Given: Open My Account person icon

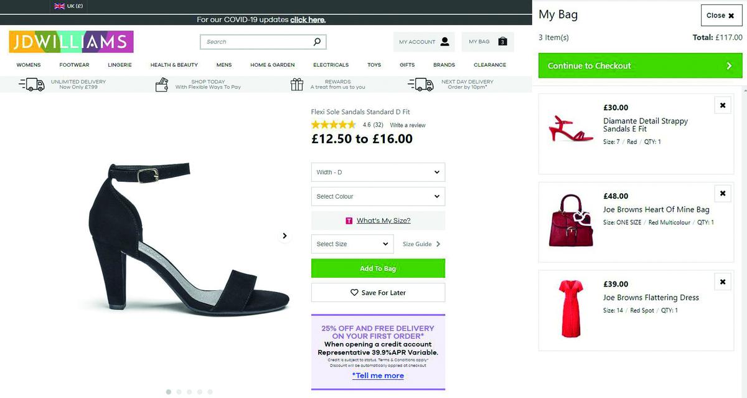Looking at the screenshot, I should [444, 42].
